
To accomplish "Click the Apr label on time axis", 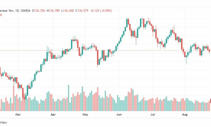I will pyautogui.click(x=53, y=115).
